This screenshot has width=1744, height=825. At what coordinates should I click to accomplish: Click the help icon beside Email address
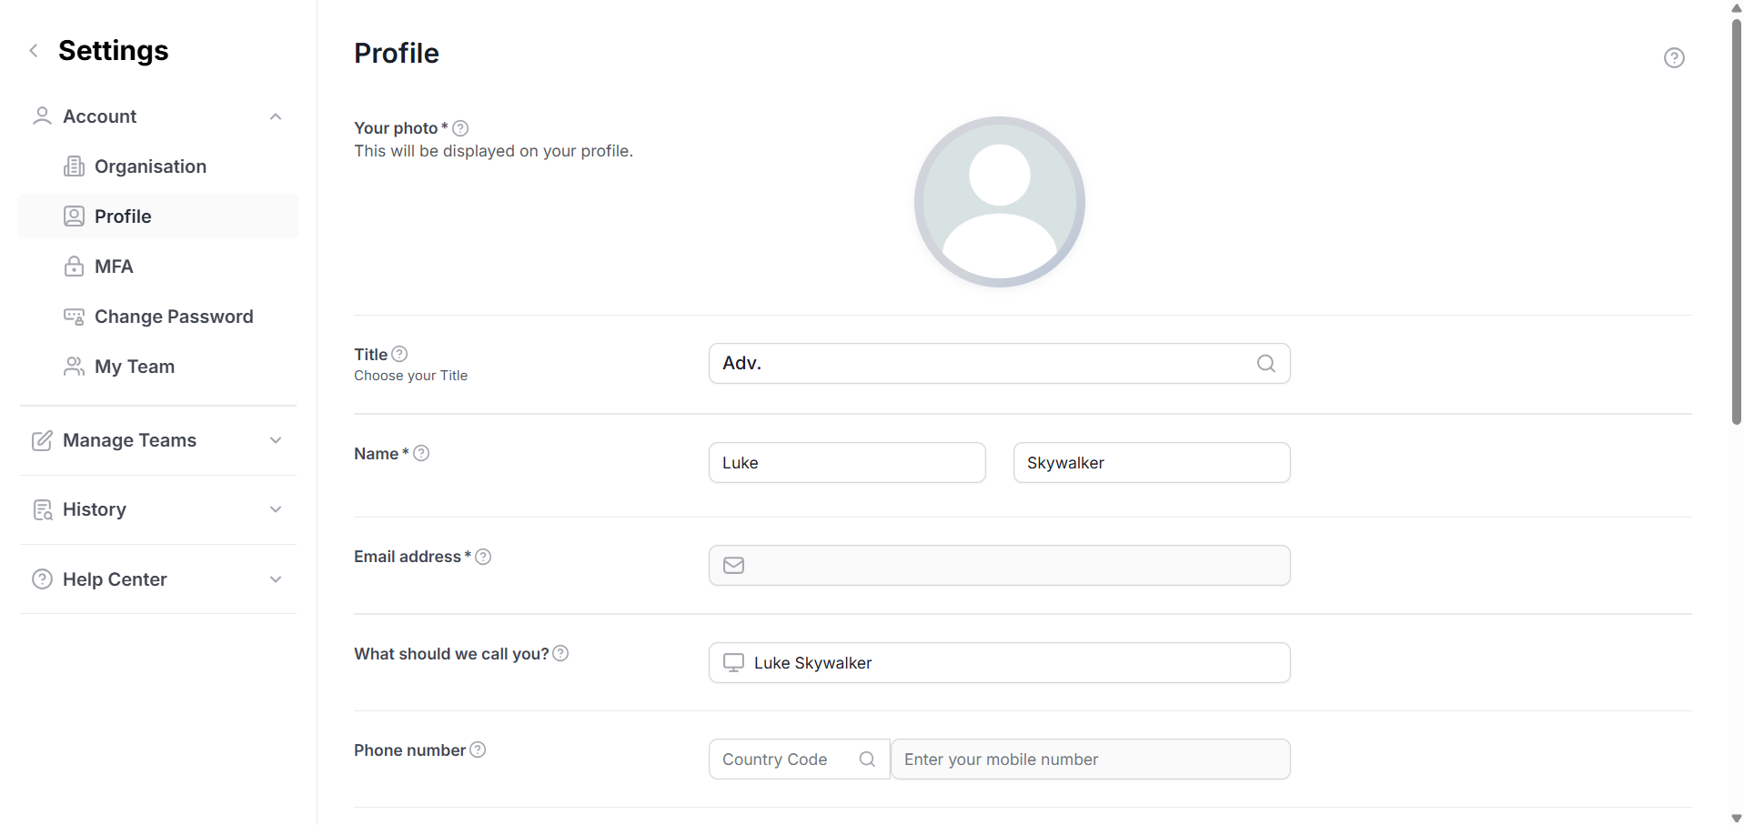pyautogui.click(x=483, y=557)
